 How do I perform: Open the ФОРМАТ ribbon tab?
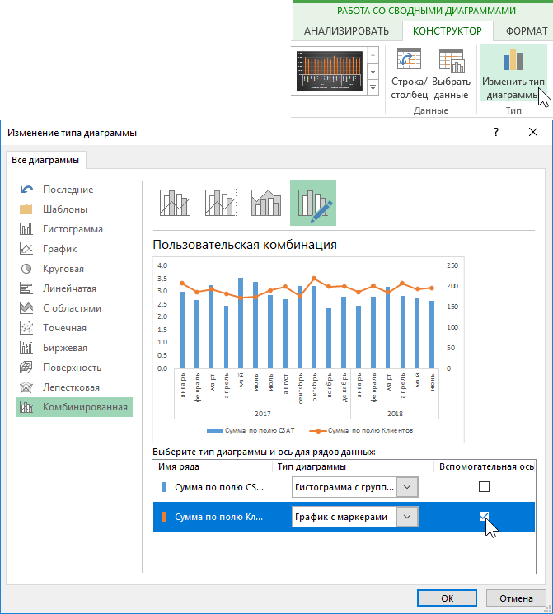(x=526, y=31)
